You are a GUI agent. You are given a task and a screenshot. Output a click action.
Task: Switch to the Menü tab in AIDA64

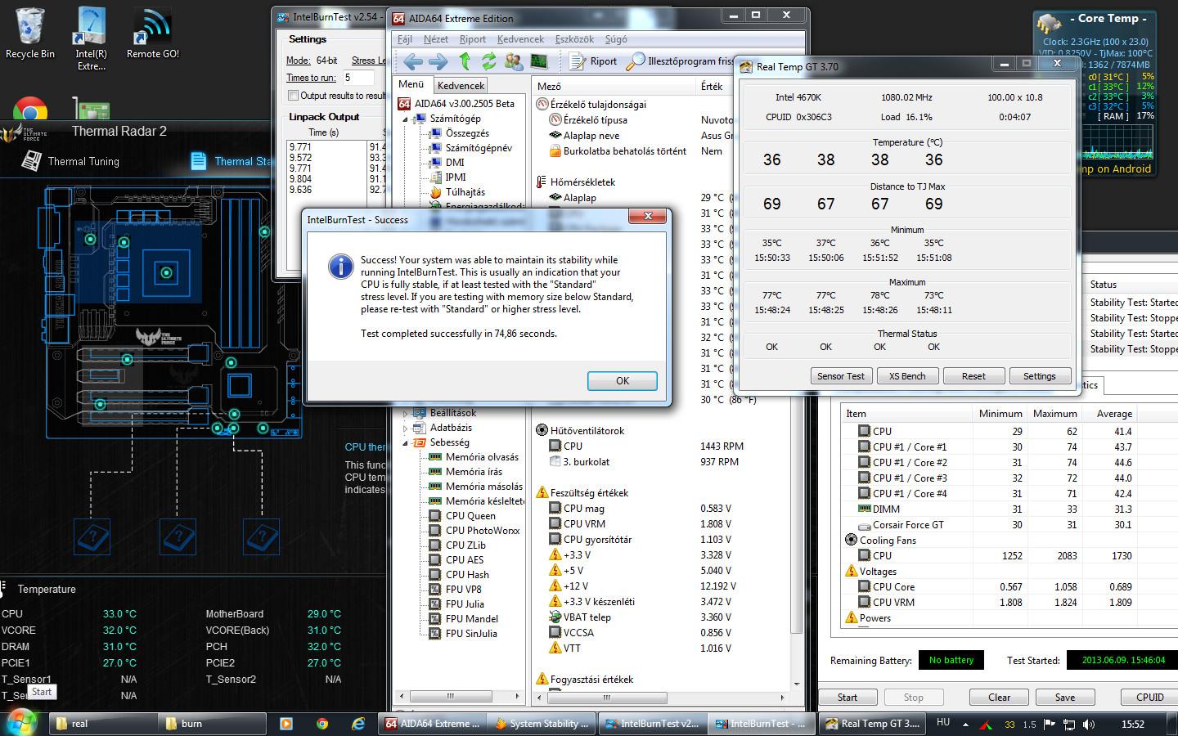(x=411, y=84)
